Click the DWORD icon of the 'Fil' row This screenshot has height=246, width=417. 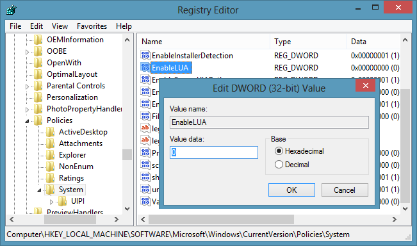[x=145, y=116]
